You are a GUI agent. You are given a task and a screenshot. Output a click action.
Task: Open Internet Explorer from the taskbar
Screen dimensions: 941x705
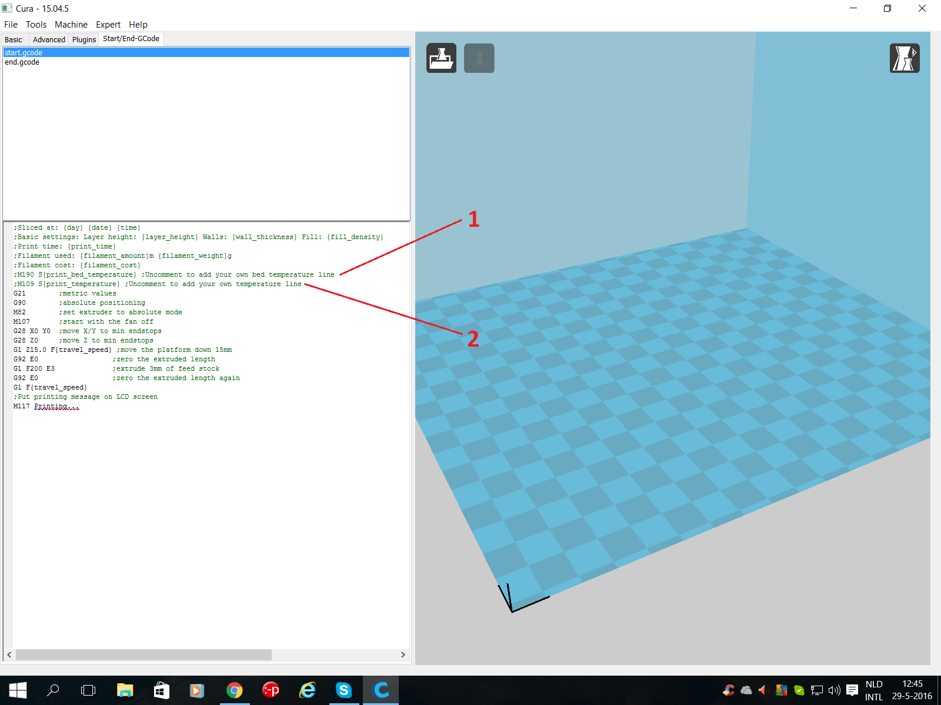308,690
